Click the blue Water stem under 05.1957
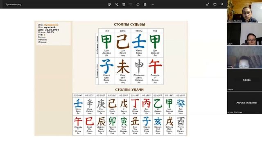 pos(181,103)
